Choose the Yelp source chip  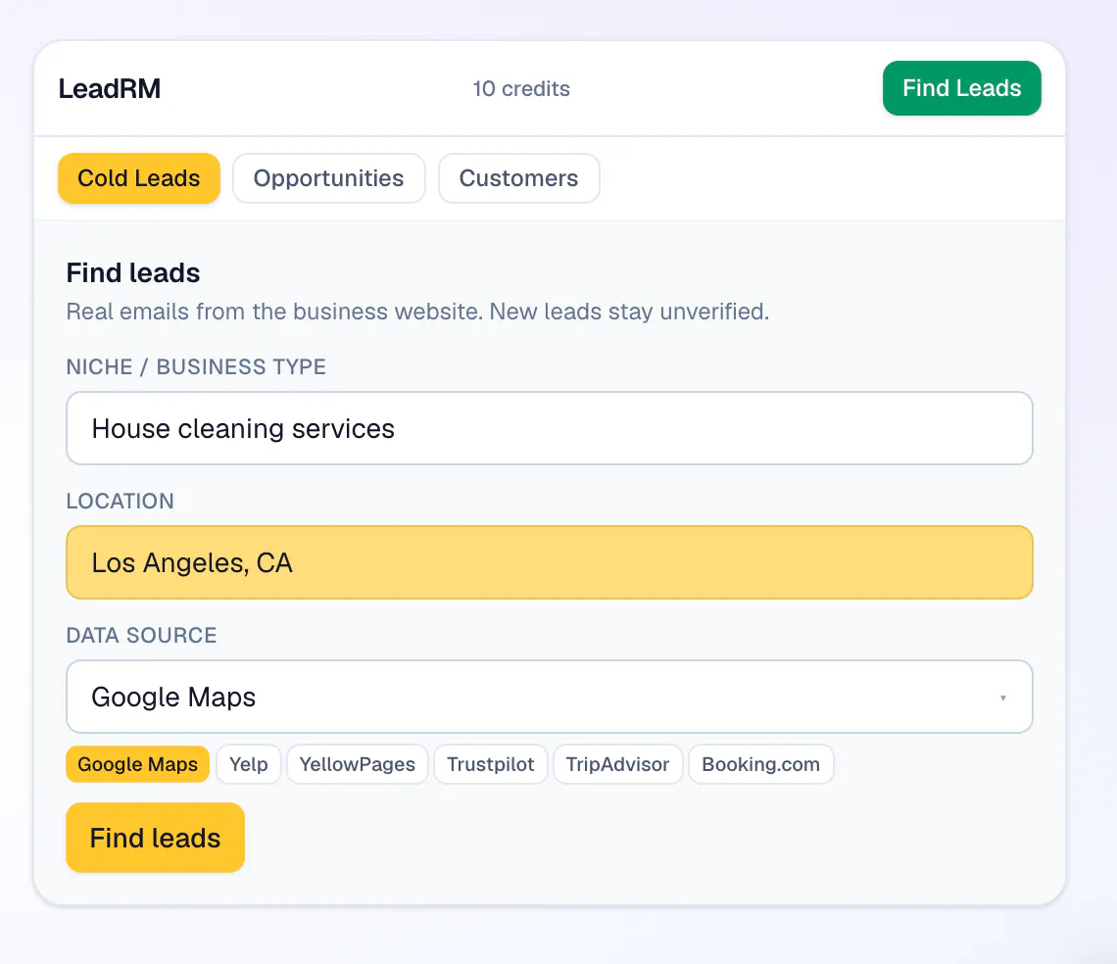tap(249, 764)
